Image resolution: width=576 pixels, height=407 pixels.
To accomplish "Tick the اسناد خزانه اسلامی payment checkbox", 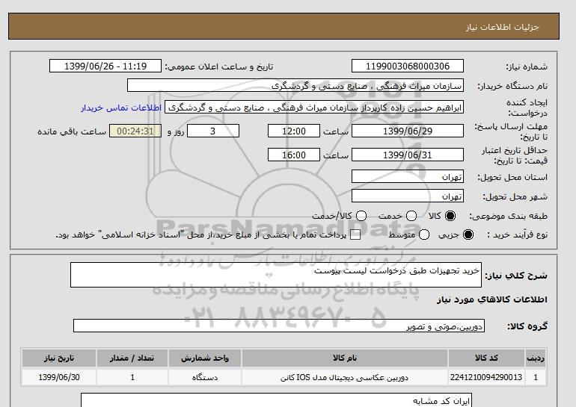I will (x=355, y=235).
